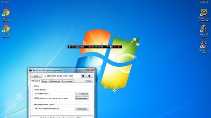This screenshot has height=118, width=211.
Task: Click the Цель button in Bandicam
Action: [36, 76]
